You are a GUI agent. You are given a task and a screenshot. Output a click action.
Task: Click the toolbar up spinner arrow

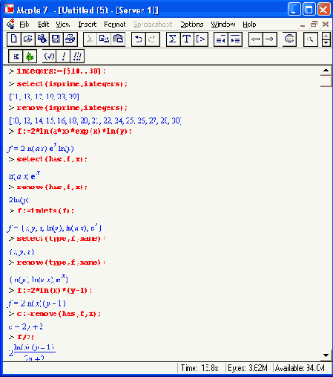coord(326,36)
